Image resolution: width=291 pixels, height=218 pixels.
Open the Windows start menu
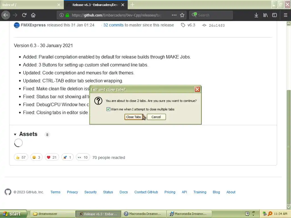(13, 214)
